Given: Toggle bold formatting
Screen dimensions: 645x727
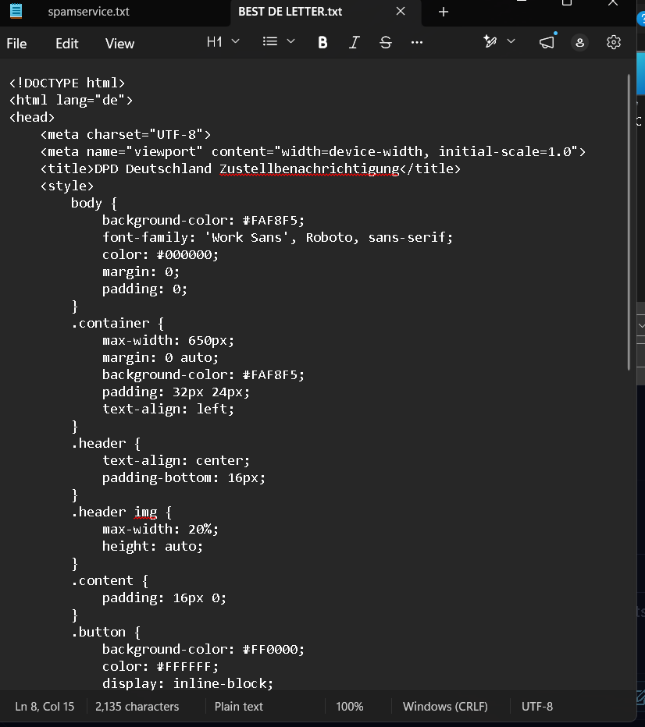Looking at the screenshot, I should tap(322, 43).
